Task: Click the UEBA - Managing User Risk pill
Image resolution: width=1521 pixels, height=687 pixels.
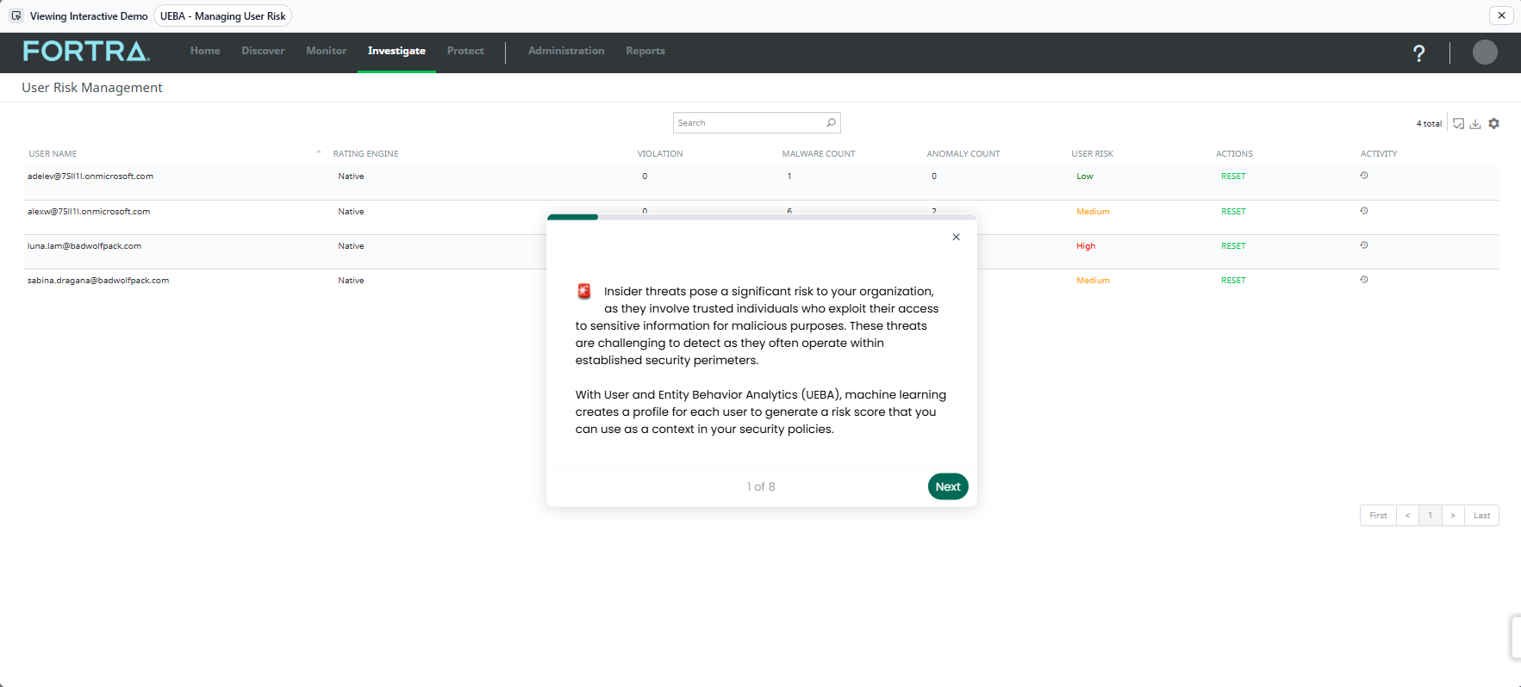Action: tap(223, 15)
